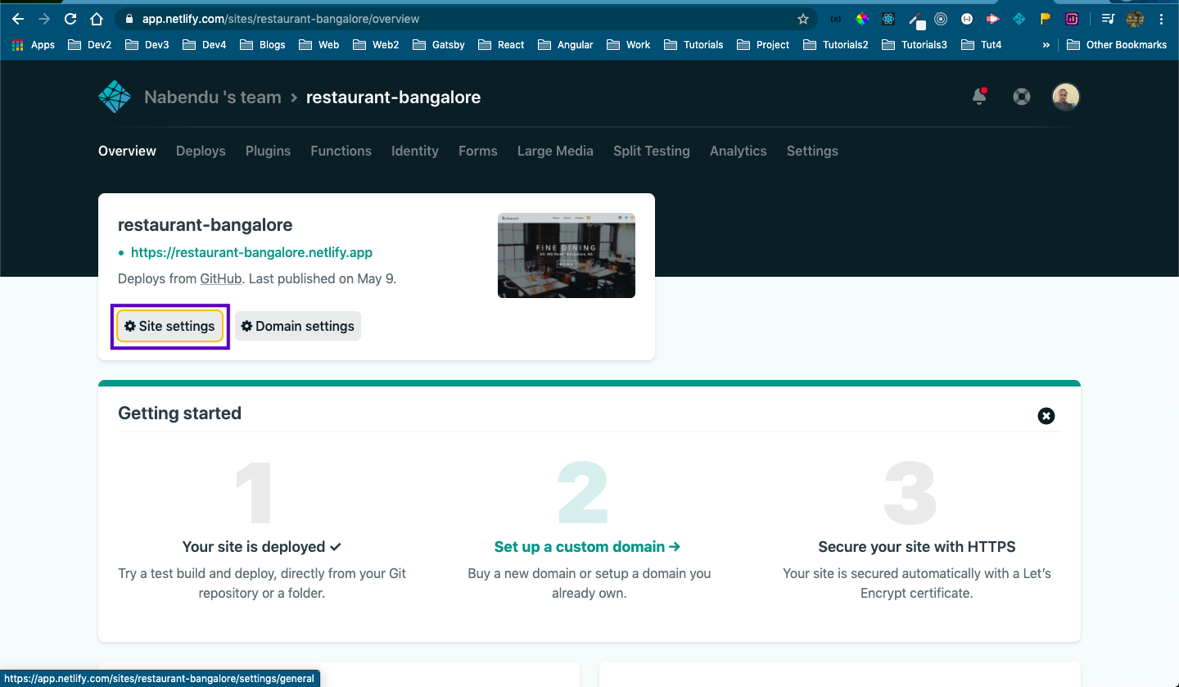Open the Other Bookmarks folder

(x=1118, y=45)
